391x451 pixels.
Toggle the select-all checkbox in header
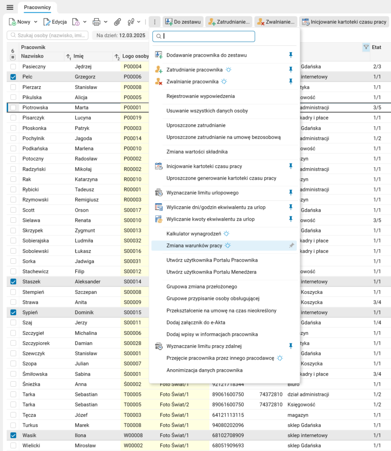[13, 57]
